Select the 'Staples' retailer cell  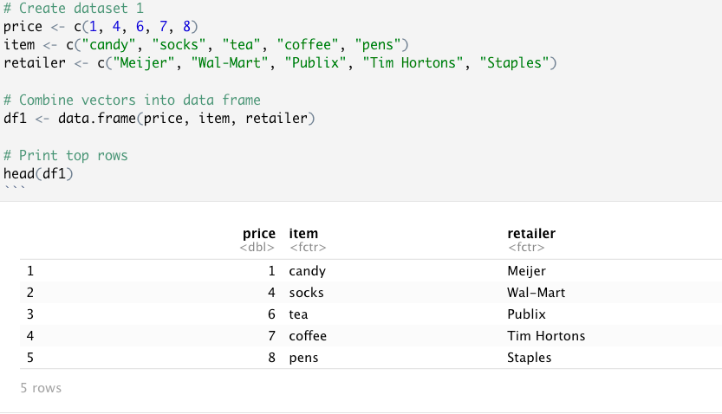(x=529, y=358)
